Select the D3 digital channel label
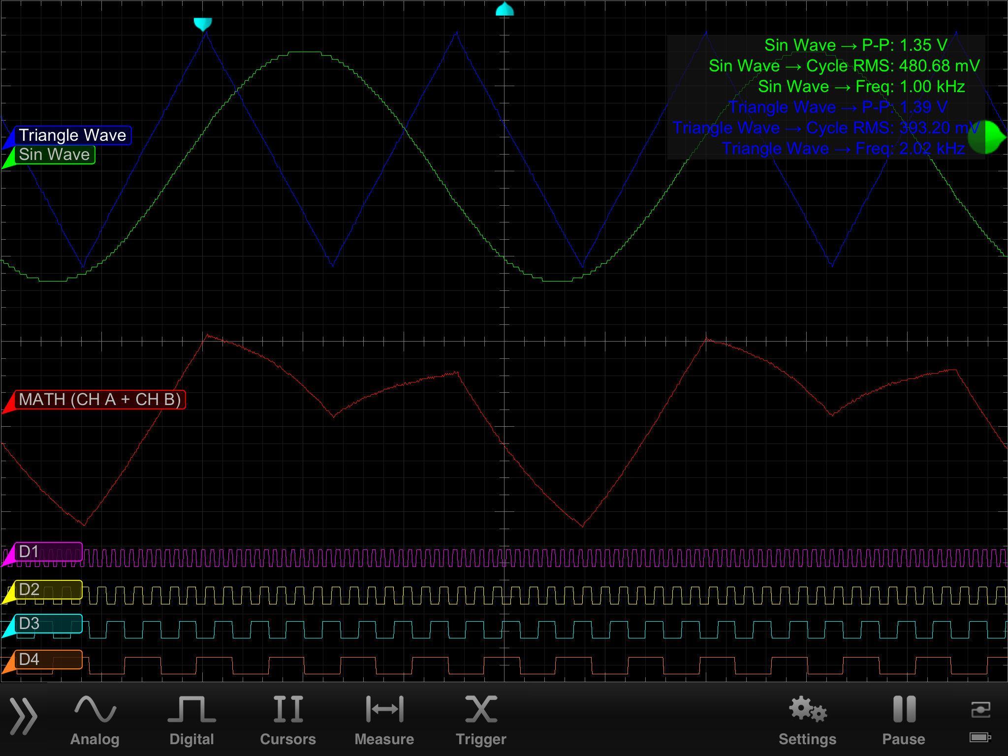 (48, 624)
